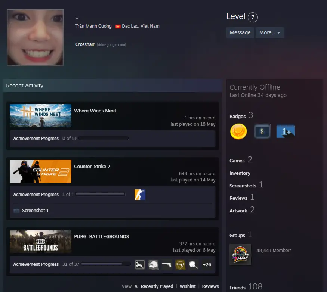
Task: View All Recently Played games
Action: (154, 286)
